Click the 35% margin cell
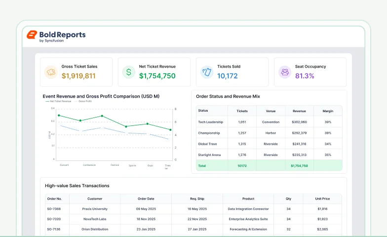The width and height of the screenshot is (387, 237). pyautogui.click(x=328, y=155)
